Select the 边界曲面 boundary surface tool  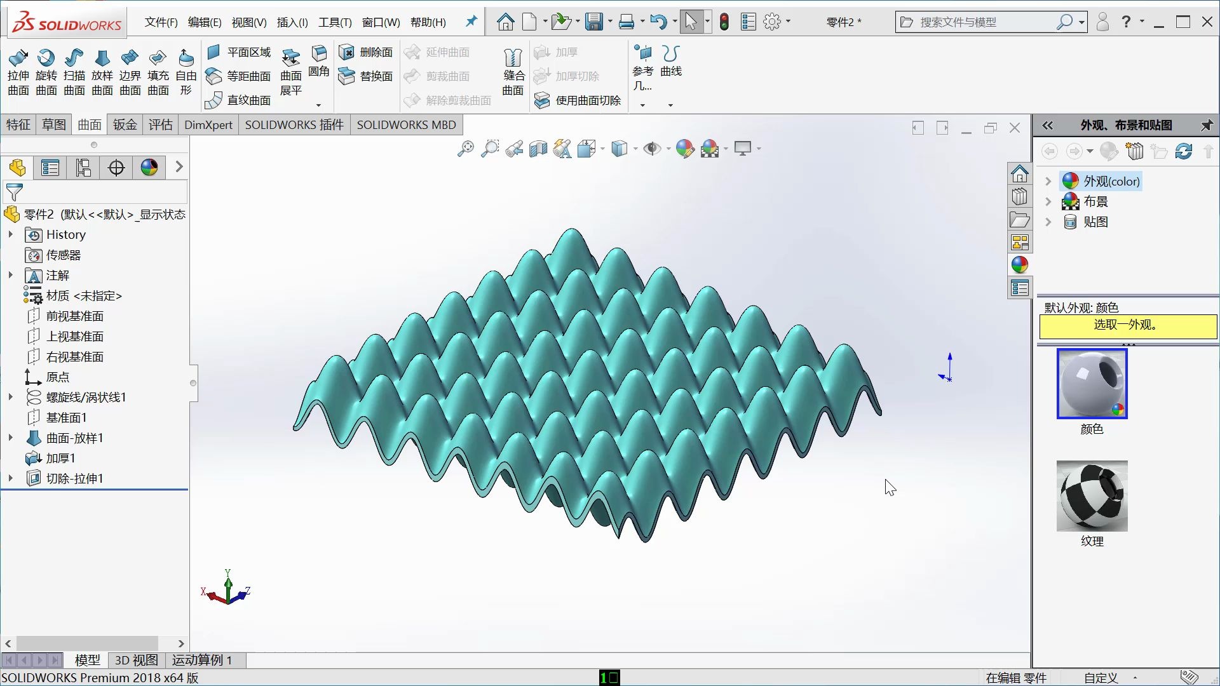[130, 72]
